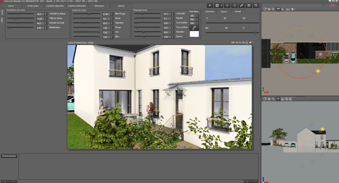Click the Environnements button
This screenshot has width=339, height=183.
pyautogui.click(x=9, y=156)
